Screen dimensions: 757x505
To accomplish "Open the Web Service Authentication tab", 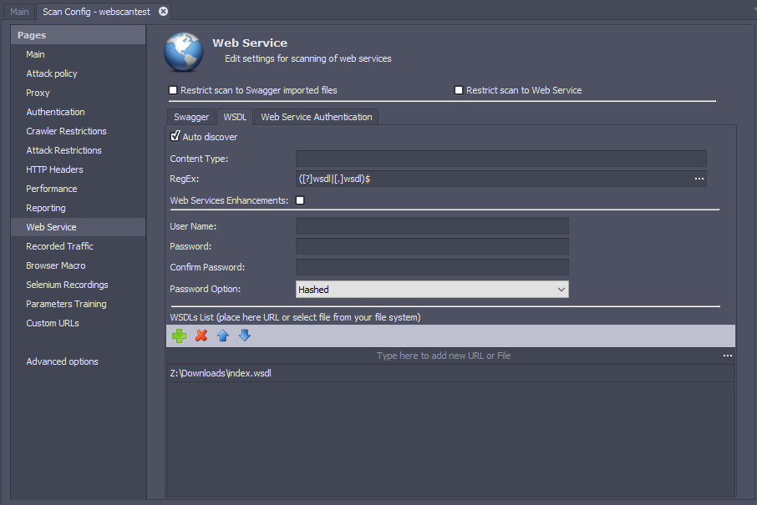I will tap(316, 117).
